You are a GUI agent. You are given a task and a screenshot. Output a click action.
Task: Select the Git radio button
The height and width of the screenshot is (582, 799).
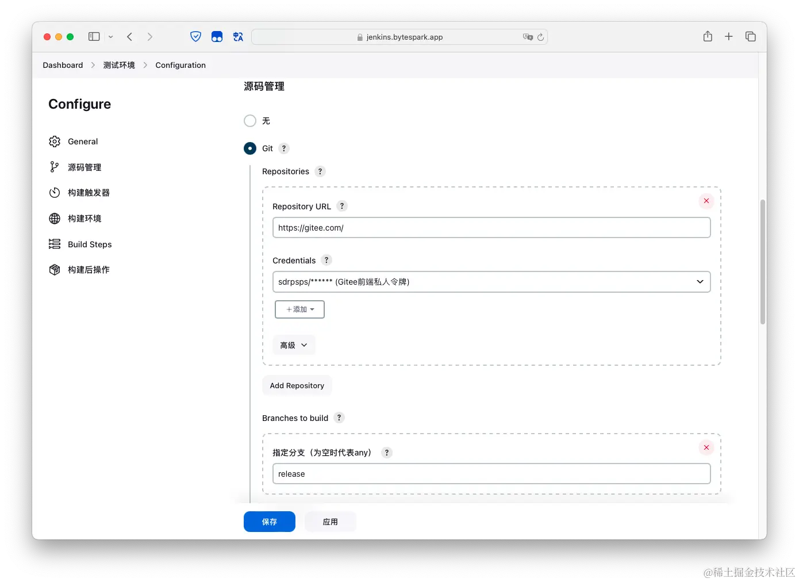pos(249,148)
